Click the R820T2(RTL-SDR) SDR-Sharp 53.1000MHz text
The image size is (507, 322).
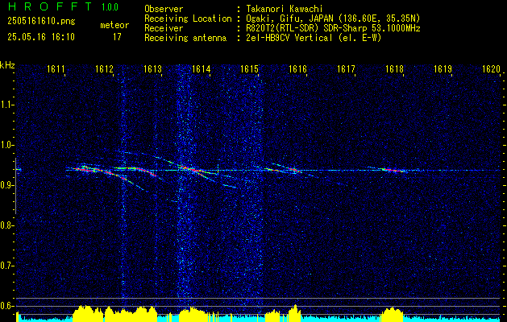pos(333,28)
